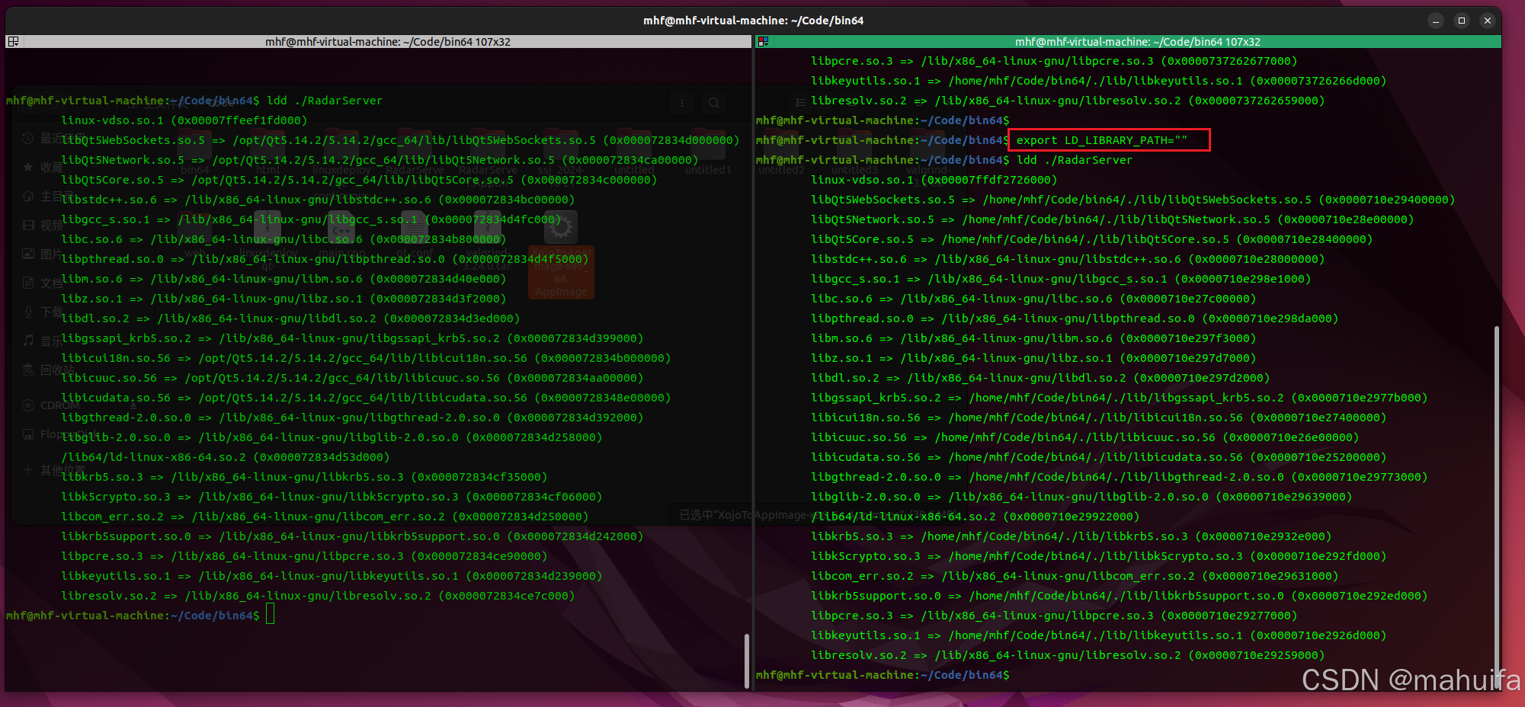This screenshot has height=707, width=1525.
Task: Click the libz.so.1 line in left pane
Action: pyautogui.click(x=284, y=299)
